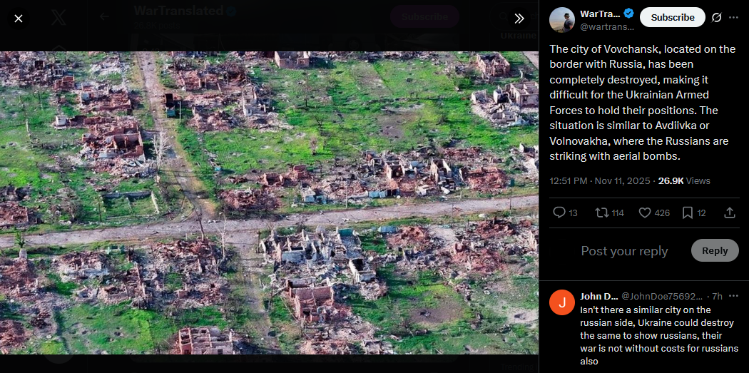This screenshot has height=373, width=749.
Task: View the 26.9K Views analytics
Action: (684, 181)
